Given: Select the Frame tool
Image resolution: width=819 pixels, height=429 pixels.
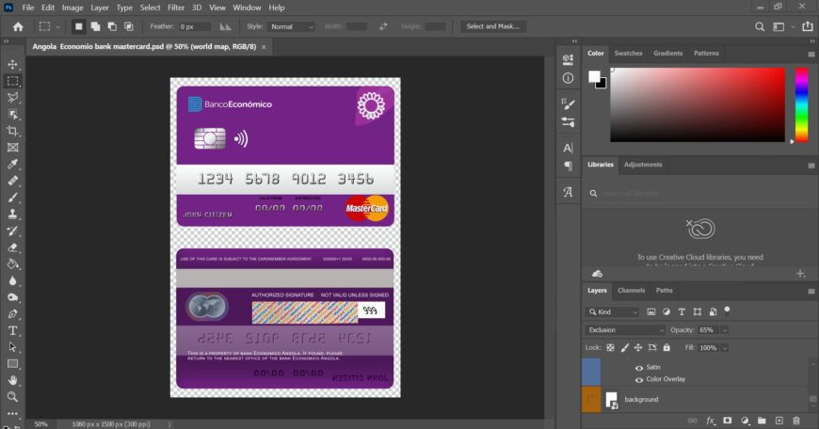Looking at the screenshot, I should (12, 148).
